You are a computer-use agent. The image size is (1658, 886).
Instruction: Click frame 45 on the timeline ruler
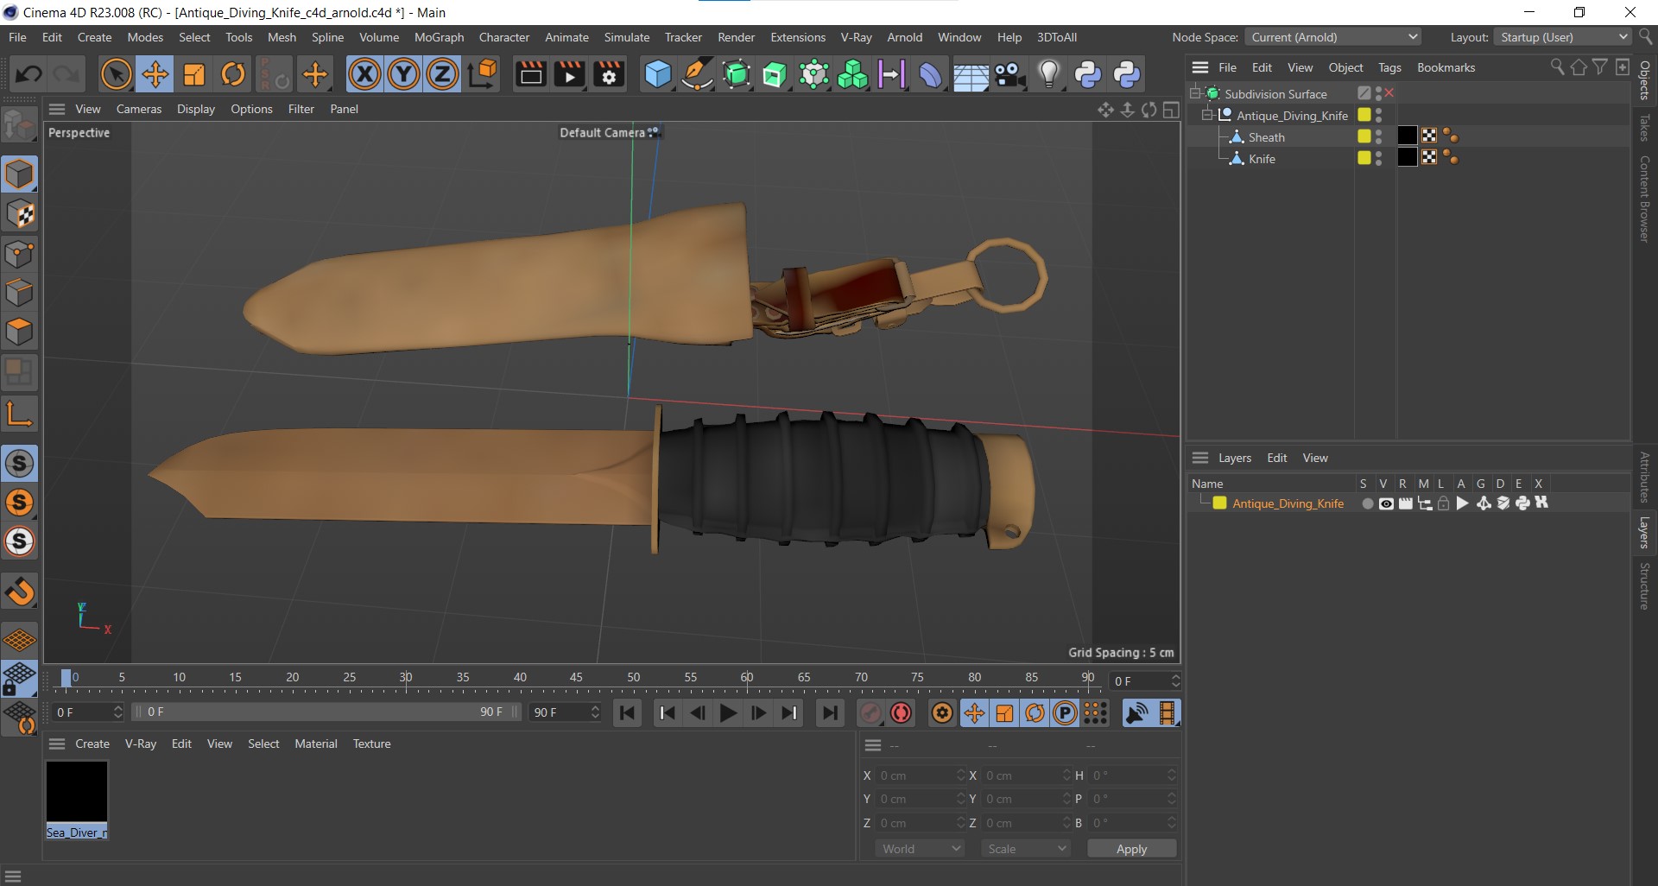coord(576,678)
